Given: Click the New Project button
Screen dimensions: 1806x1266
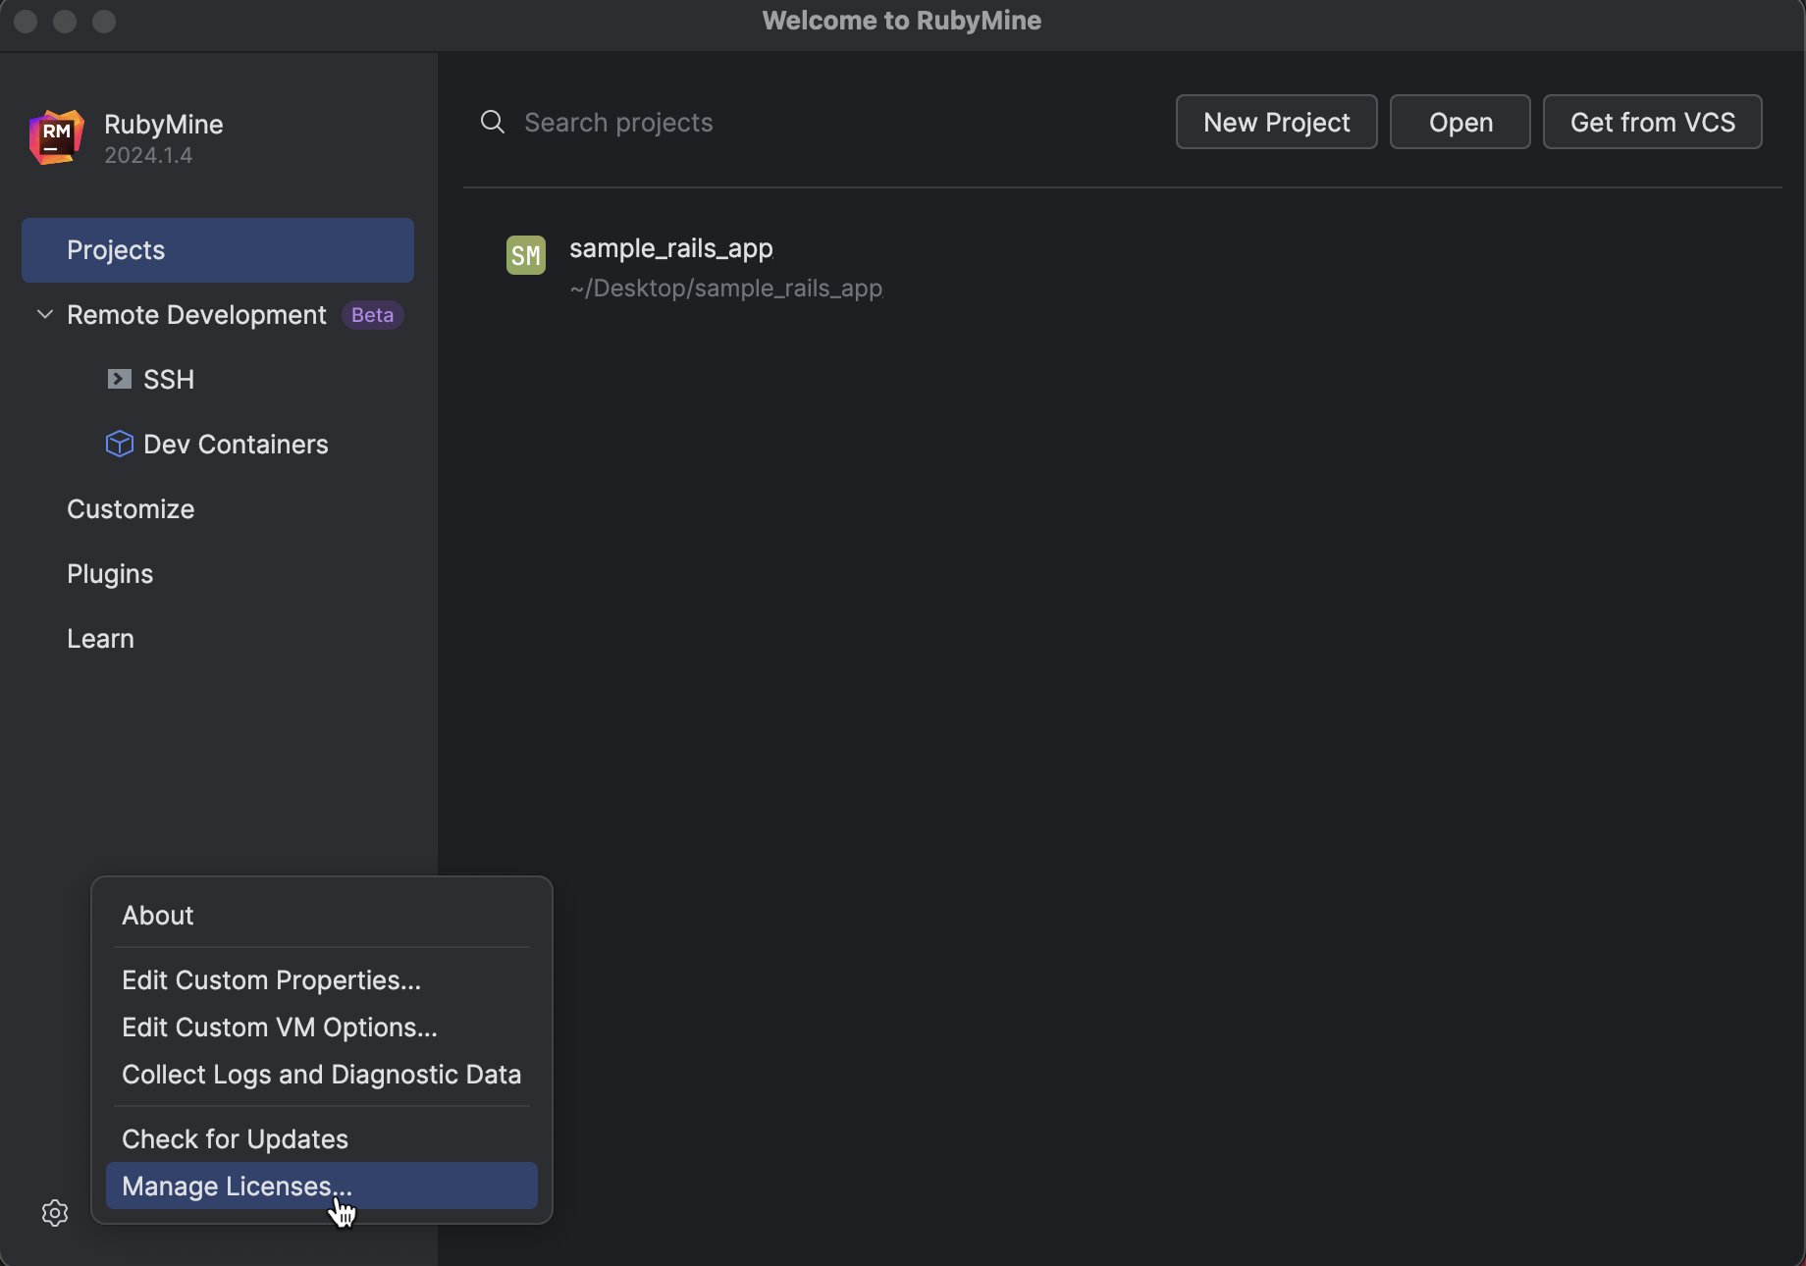Looking at the screenshot, I should click(x=1276, y=122).
